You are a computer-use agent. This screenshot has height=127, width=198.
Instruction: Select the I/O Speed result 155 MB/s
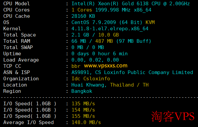[x=83, y=116]
